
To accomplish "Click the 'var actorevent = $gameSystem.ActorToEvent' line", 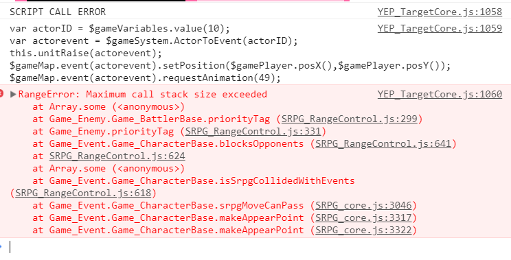I will point(154,41).
